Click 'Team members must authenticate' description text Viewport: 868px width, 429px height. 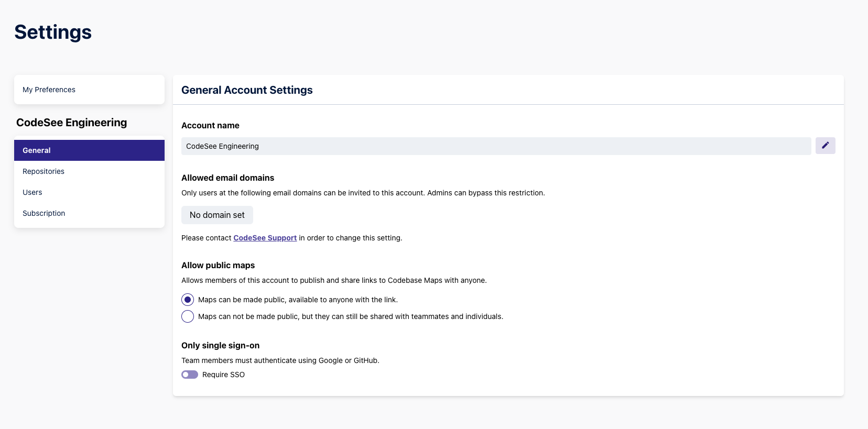280,360
